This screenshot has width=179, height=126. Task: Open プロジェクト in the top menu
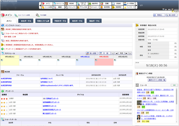(x=70, y=7)
